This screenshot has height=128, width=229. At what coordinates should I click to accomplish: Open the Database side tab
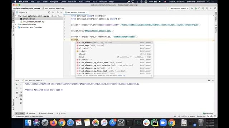click(216, 17)
